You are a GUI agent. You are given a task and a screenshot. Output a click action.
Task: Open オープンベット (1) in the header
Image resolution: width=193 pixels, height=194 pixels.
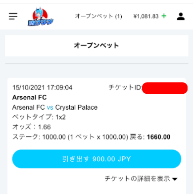tap(98, 16)
